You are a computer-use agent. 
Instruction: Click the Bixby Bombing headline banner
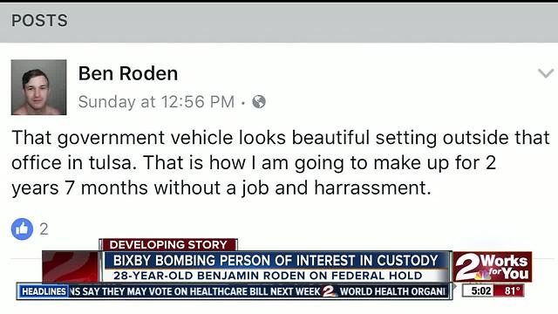click(x=276, y=261)
